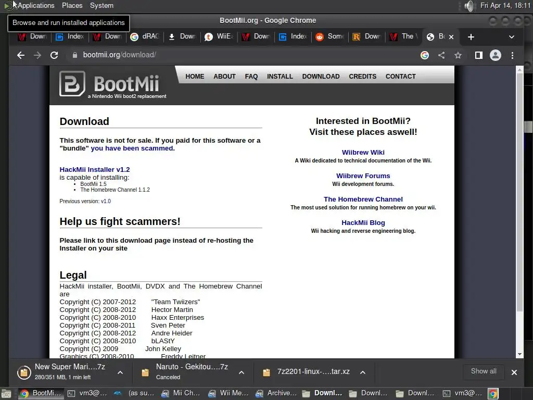The height and width of the screenshot is (400, 533).
Task: Go forward to next page
Action: (37, 55)
